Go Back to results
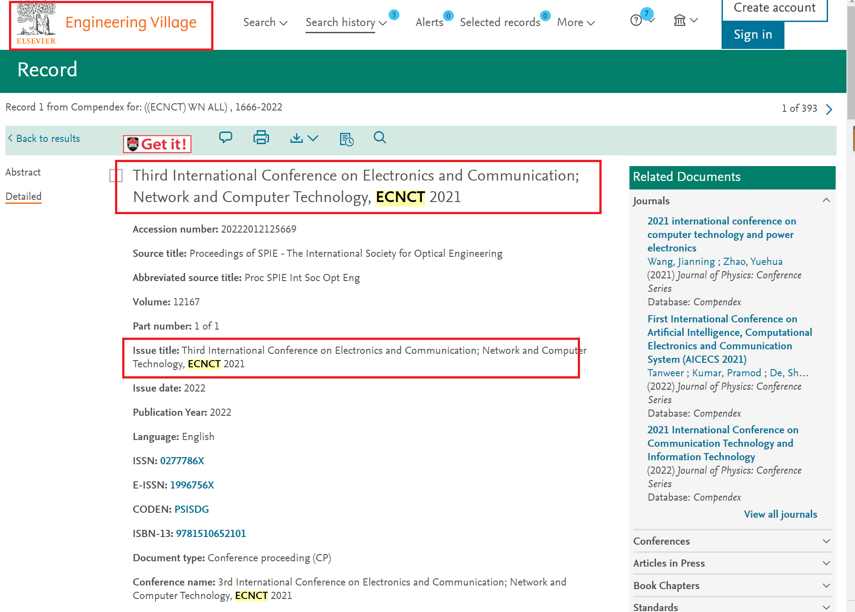The height and width of the screenshot is (612, 855). pos(44,138)
